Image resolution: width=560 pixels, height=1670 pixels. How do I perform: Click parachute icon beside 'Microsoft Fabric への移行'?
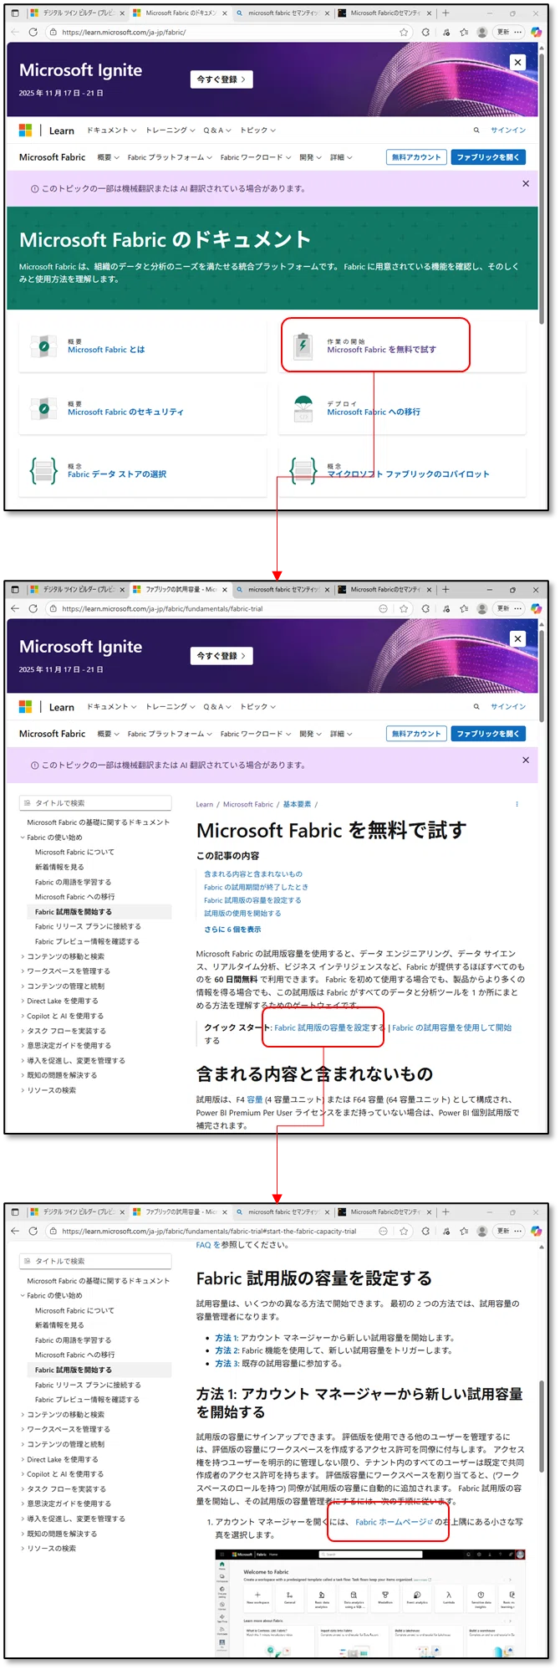(303, 407)
